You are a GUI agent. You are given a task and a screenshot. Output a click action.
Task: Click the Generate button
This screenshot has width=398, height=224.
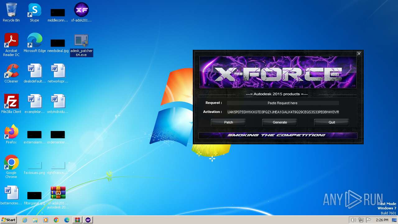280,122
